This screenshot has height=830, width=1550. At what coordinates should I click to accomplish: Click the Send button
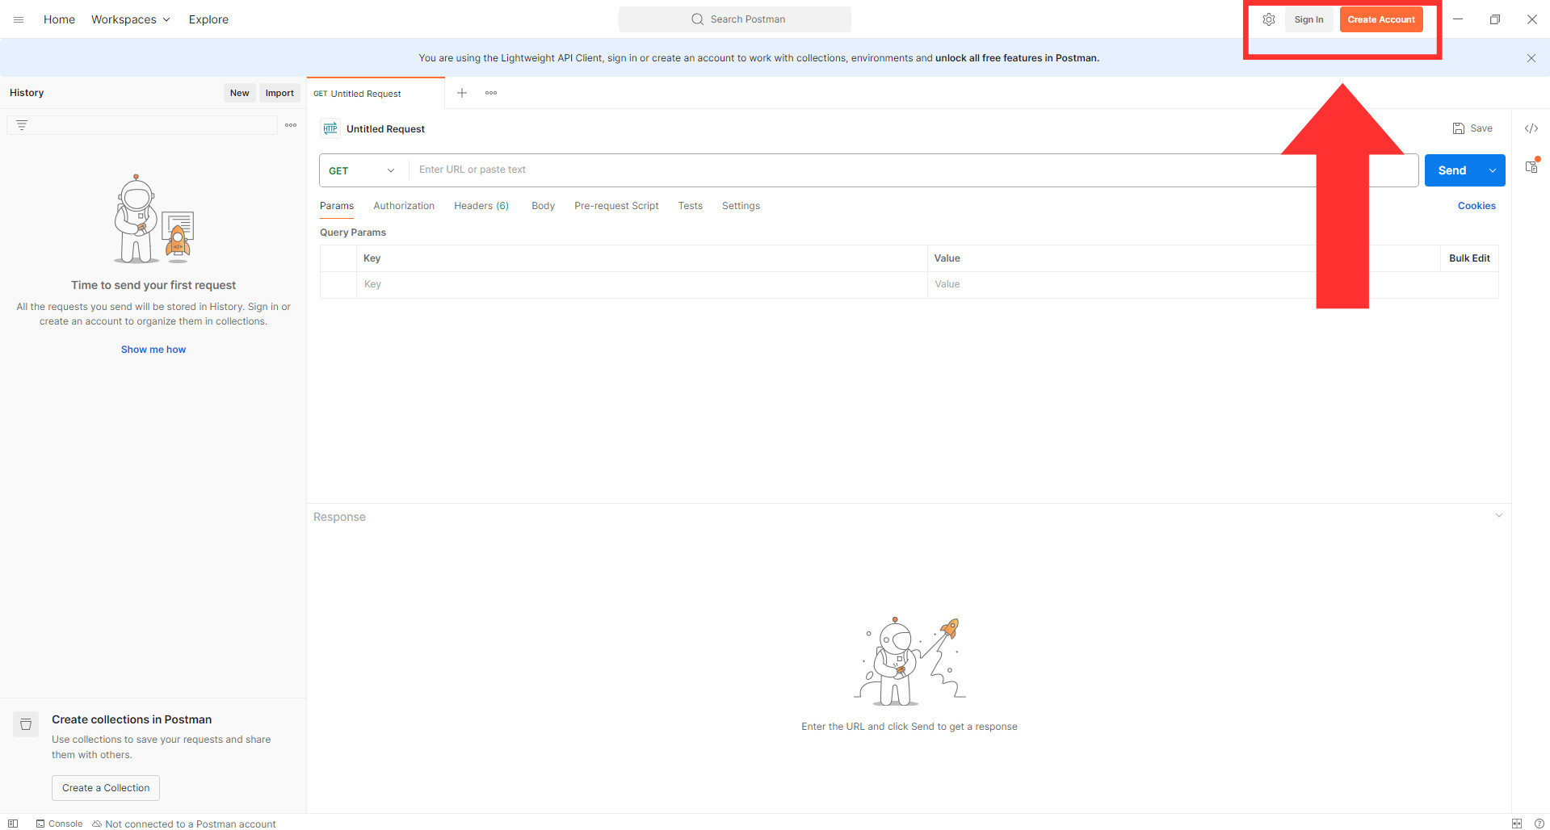pyautogui.click(x=1452, y=170)
